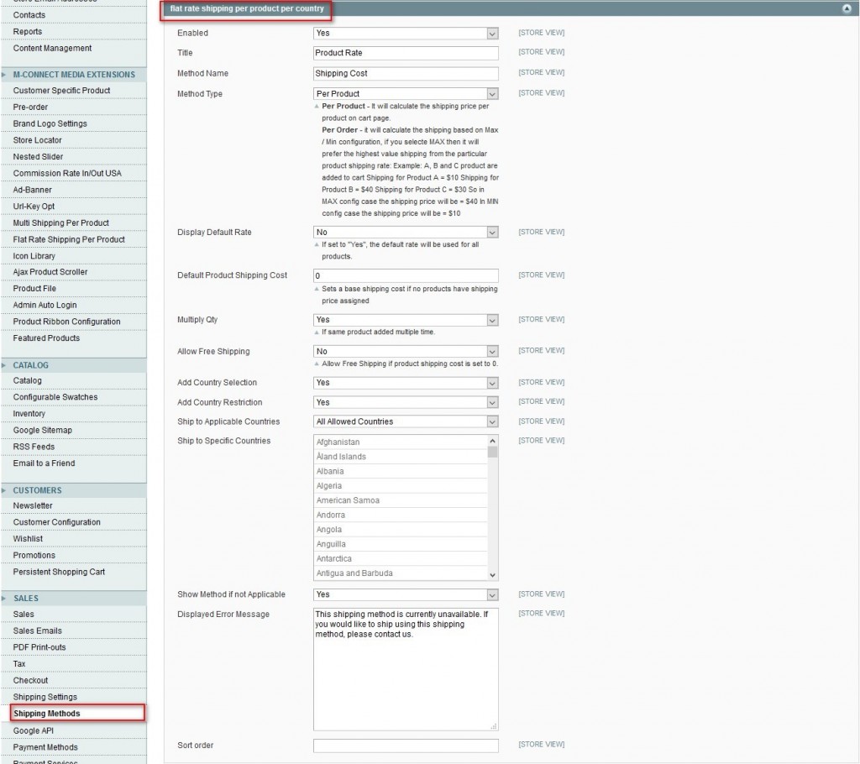The image size is (860, 764).
Task: Click the Default Product Shipping Cost field
Action: point(406,275)
